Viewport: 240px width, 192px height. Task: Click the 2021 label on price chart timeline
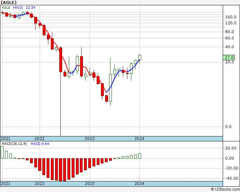point(6,139)
